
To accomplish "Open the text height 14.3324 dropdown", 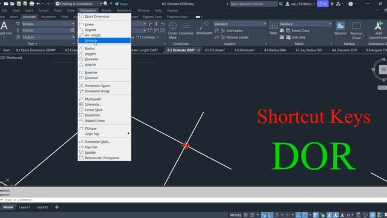I will tap(73, 38).
